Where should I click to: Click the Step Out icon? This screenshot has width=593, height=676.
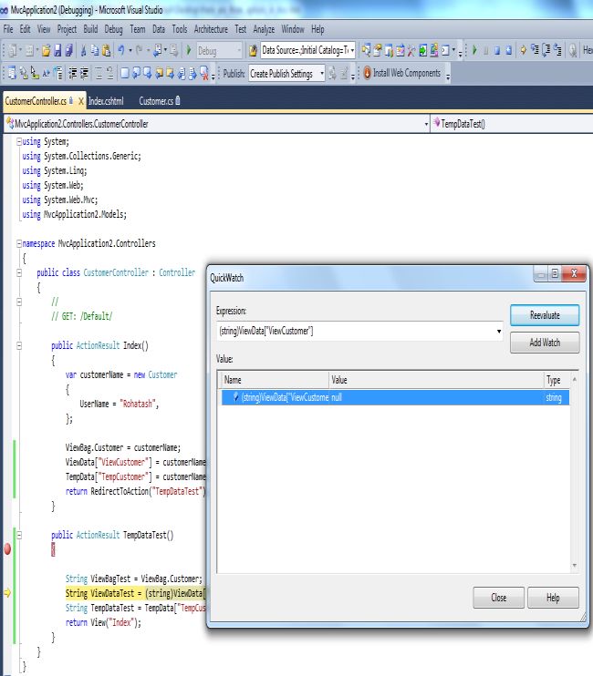tap(557, 50)
